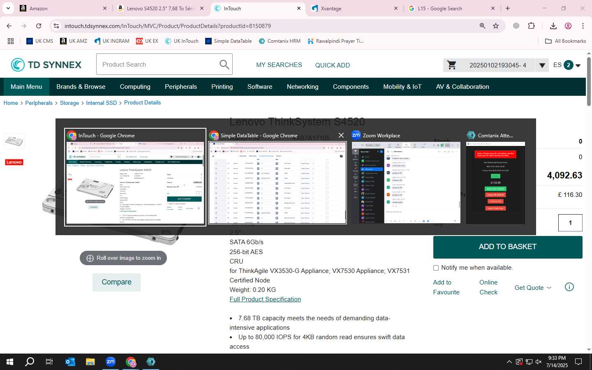Viewport: 592px width, 370px height.
Task: Go back with the browser back arrow
Action: coord(9,26)
